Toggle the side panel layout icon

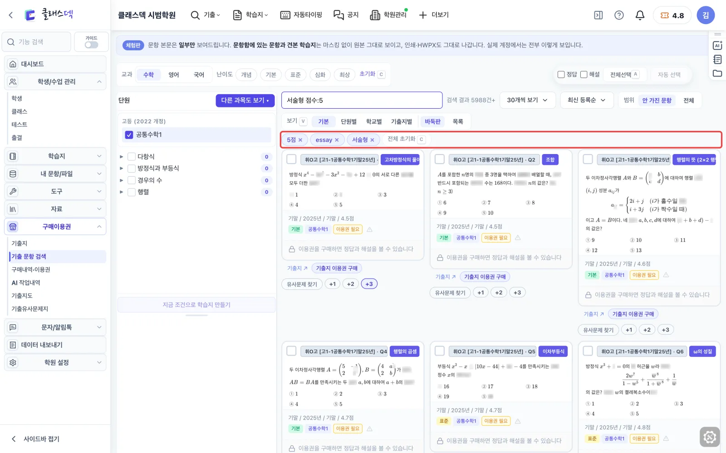click(x=598, y=15)
